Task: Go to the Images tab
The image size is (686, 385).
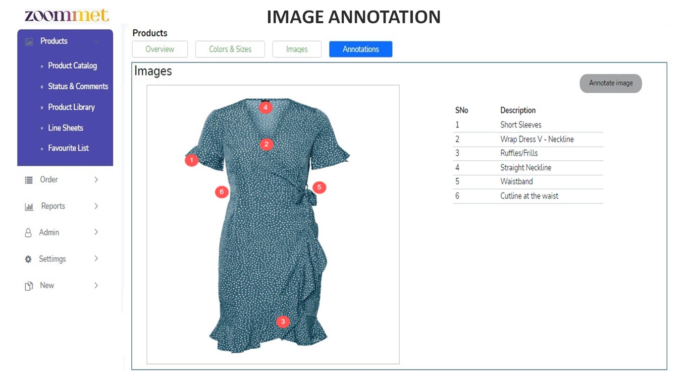Action: click(297, 49)
